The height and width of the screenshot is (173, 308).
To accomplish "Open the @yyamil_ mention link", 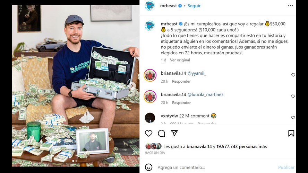I will [197, 73].
